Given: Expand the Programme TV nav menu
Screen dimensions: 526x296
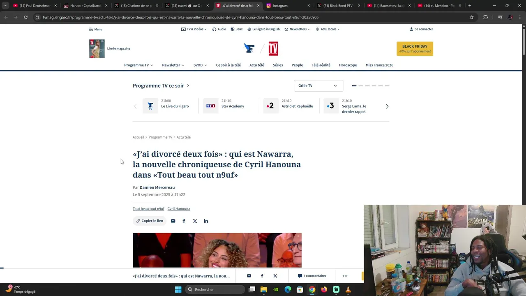Looking at the screenshot, I should coord(138,65).
